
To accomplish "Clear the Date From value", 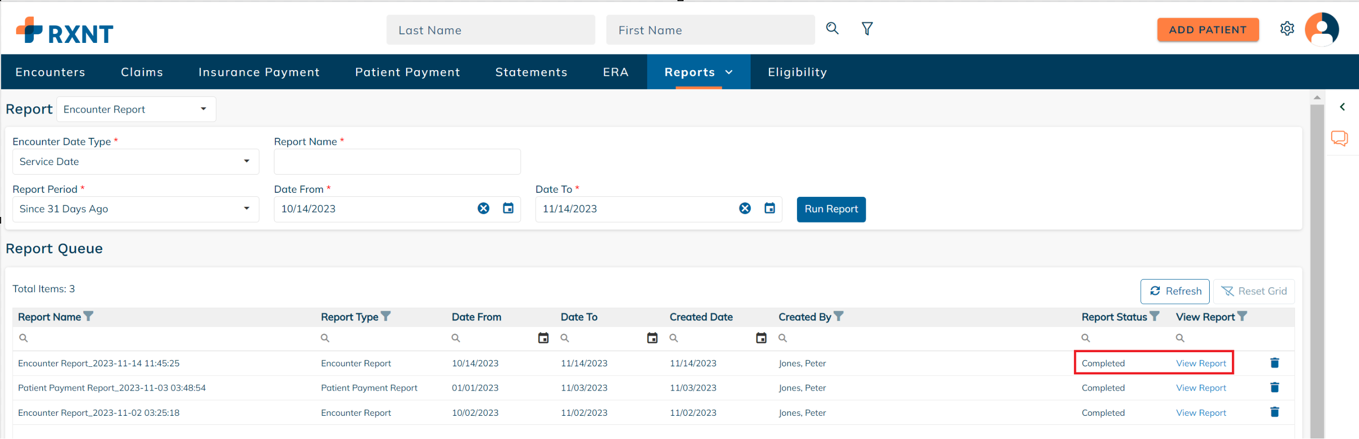I will [x=483, y=208].
